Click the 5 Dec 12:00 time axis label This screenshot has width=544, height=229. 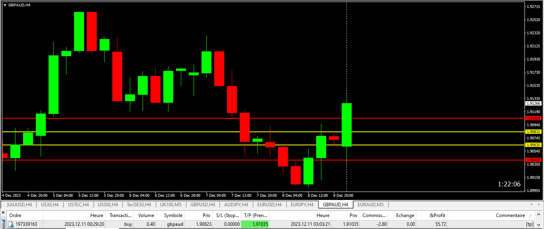[88, 196]
